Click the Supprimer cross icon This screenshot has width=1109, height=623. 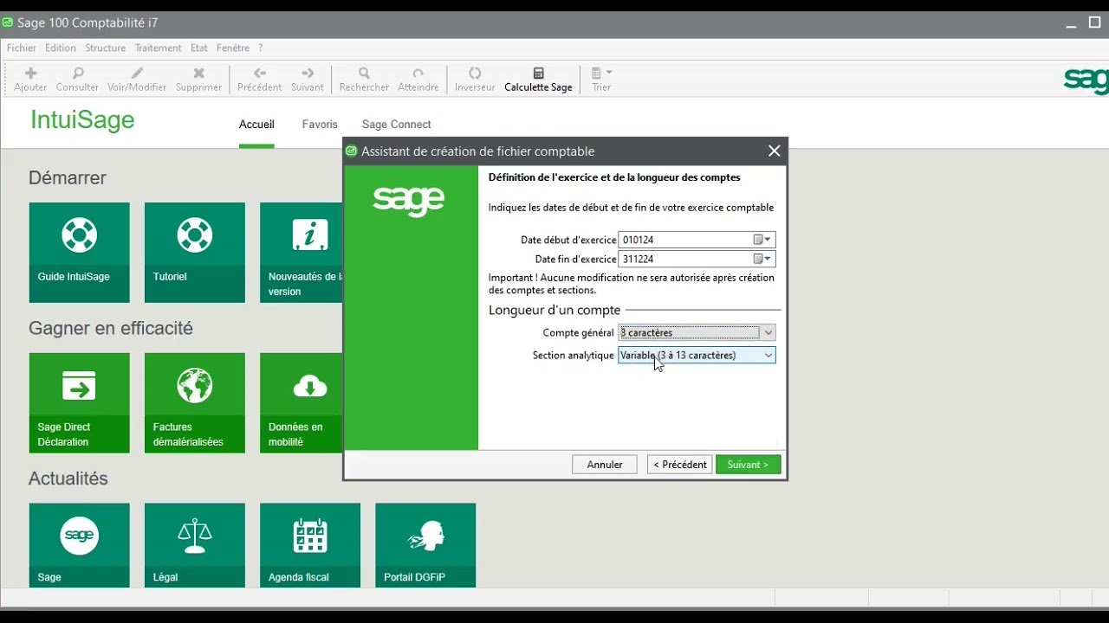199,74
